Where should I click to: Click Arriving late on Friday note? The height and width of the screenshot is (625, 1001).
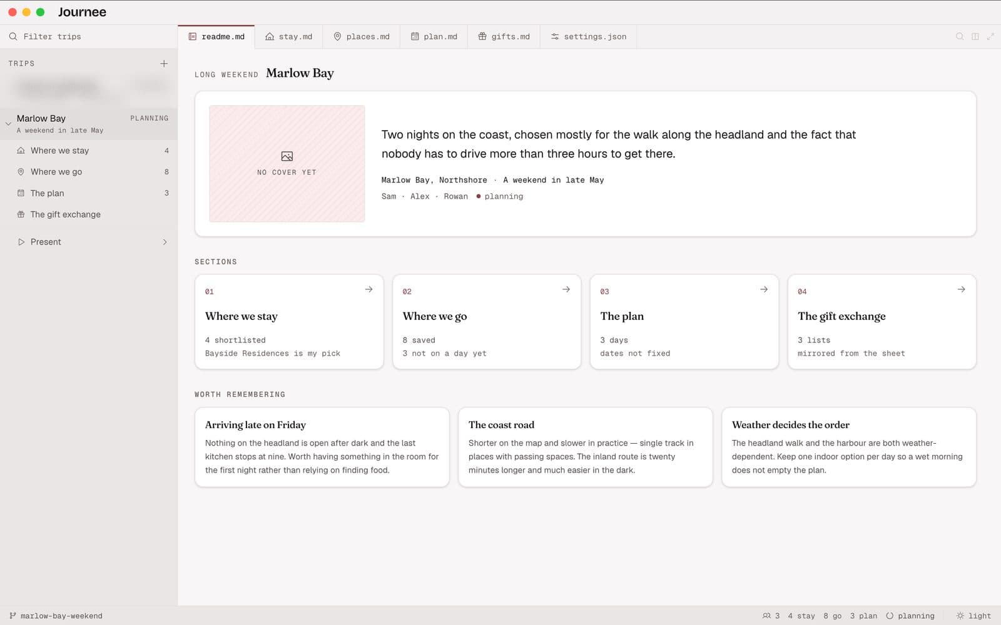point(322,447)
